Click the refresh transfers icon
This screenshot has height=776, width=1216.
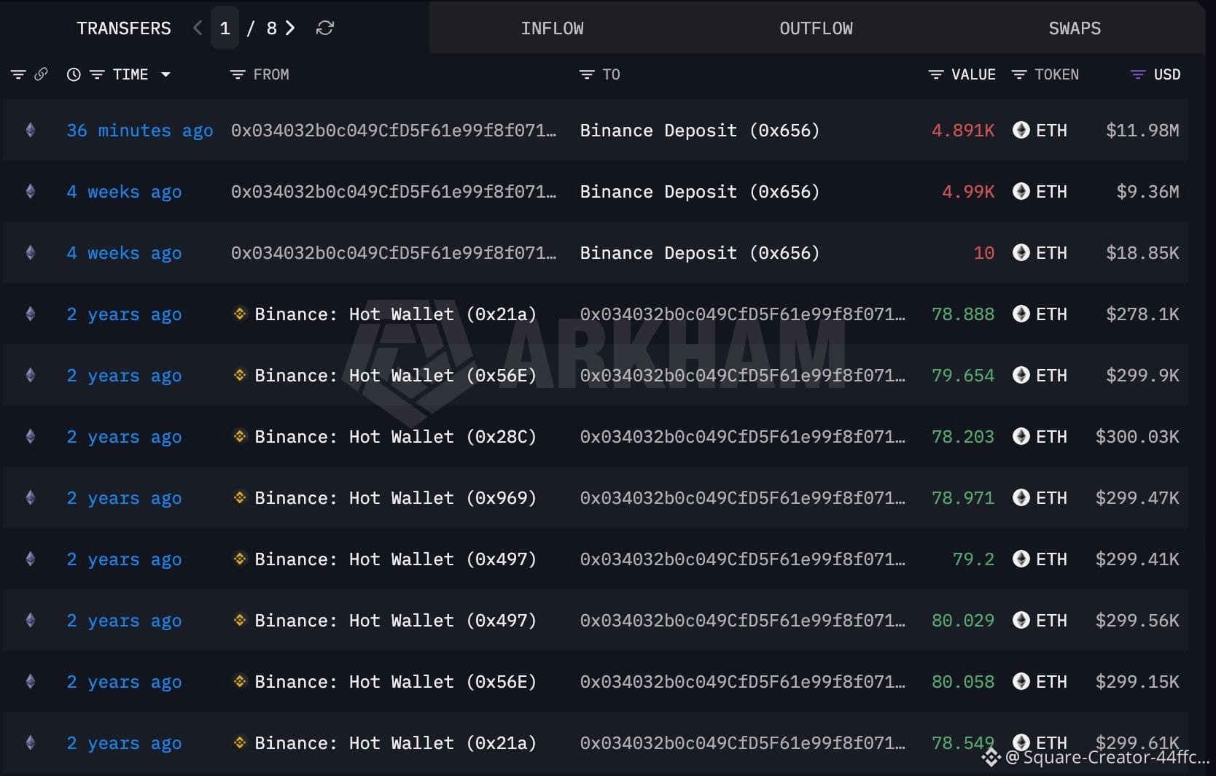point(325,28)
